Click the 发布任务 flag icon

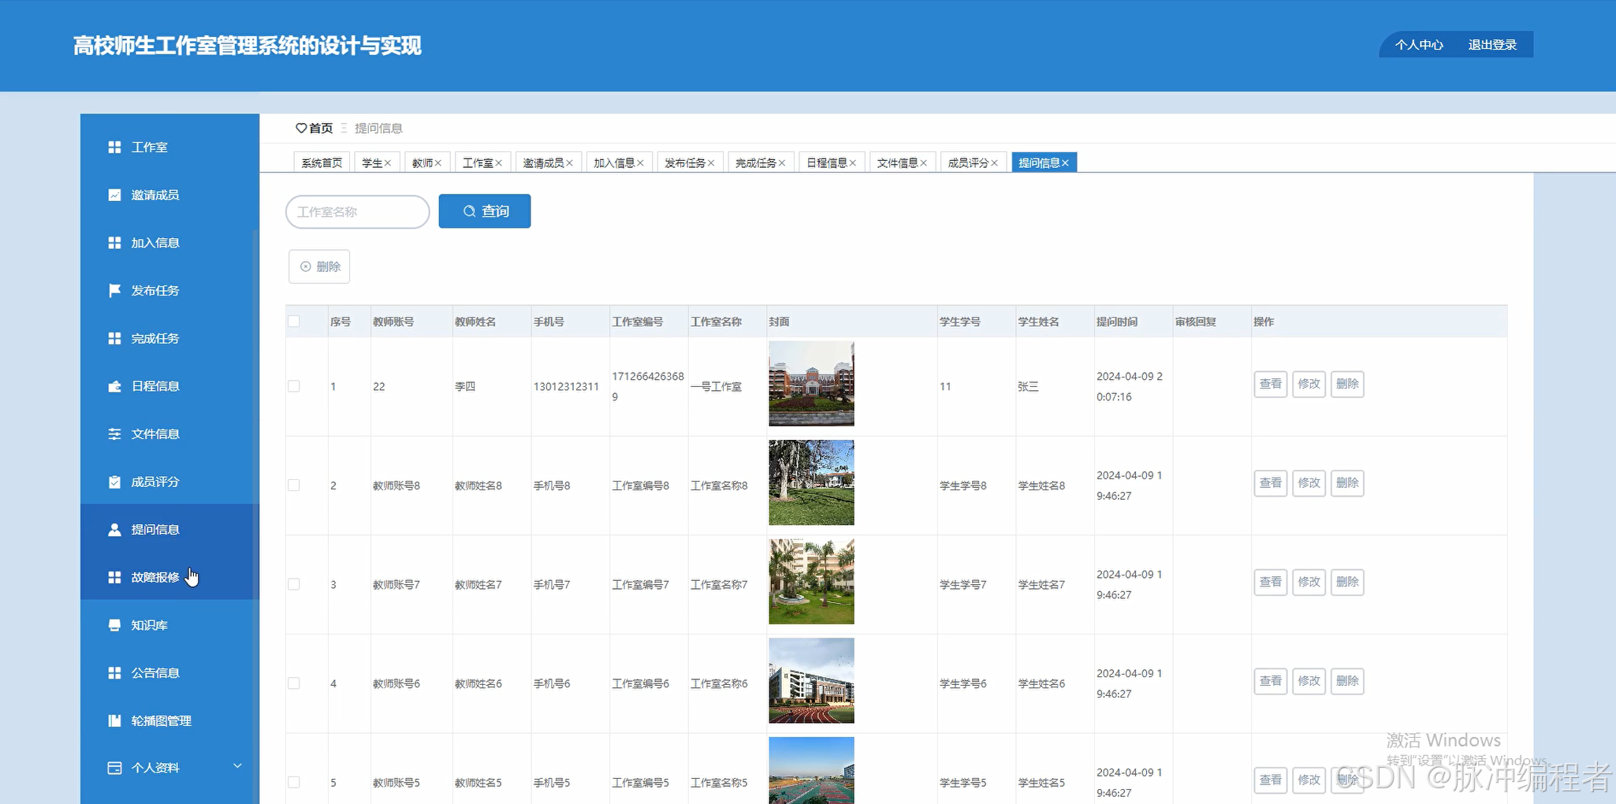click(114, 290)
